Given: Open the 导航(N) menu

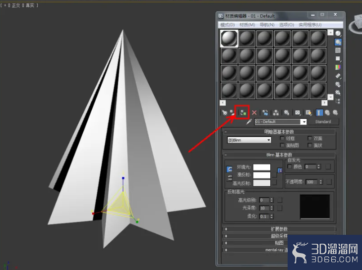Looking at the screenshot, I should coord(267,25).
